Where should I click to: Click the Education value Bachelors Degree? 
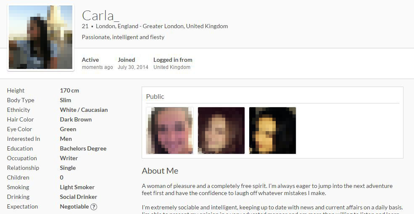point(83,148)
